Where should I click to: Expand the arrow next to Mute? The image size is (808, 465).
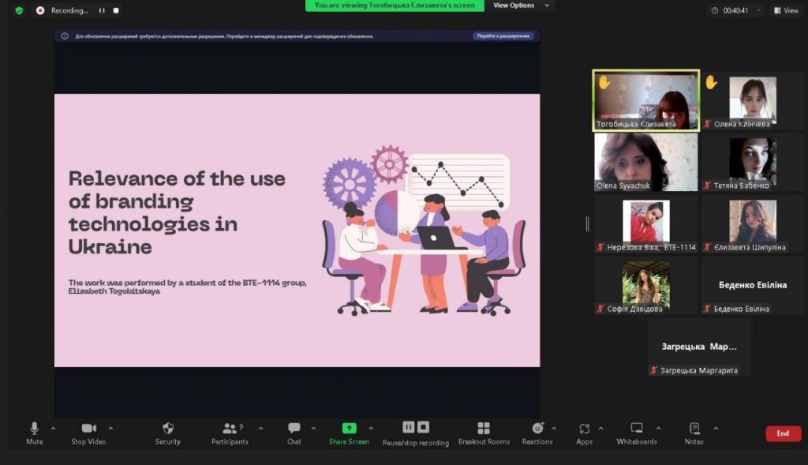click(x=53, y=428)
